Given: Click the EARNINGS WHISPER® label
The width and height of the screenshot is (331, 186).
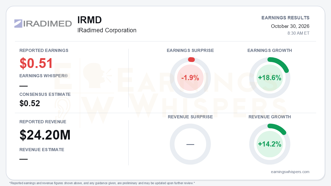Looking at the screenshot, I should 44,76.
